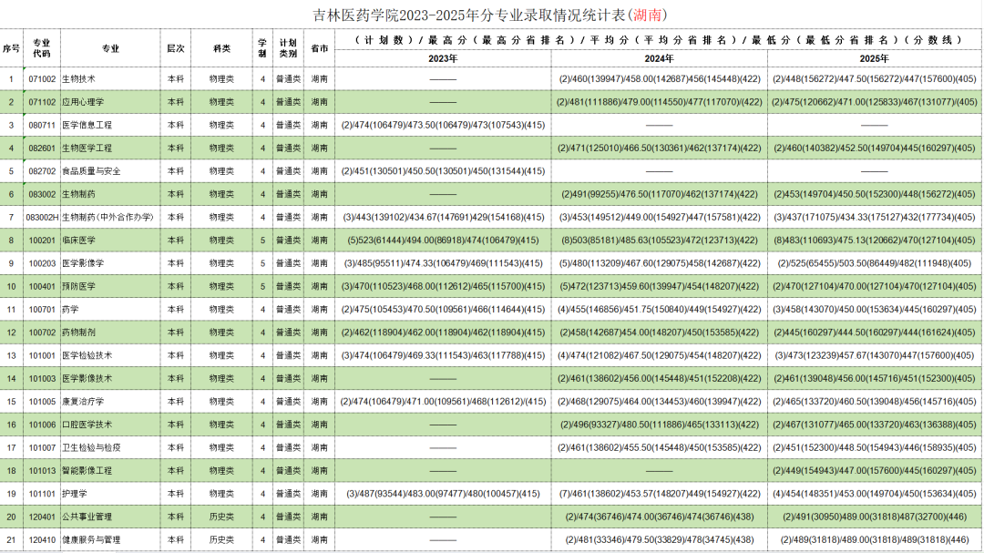The height and width of the screenshot is (553, 984).
Task: Select 2023 data cell starting (3)487(93544)
Action: click(443, 494)
